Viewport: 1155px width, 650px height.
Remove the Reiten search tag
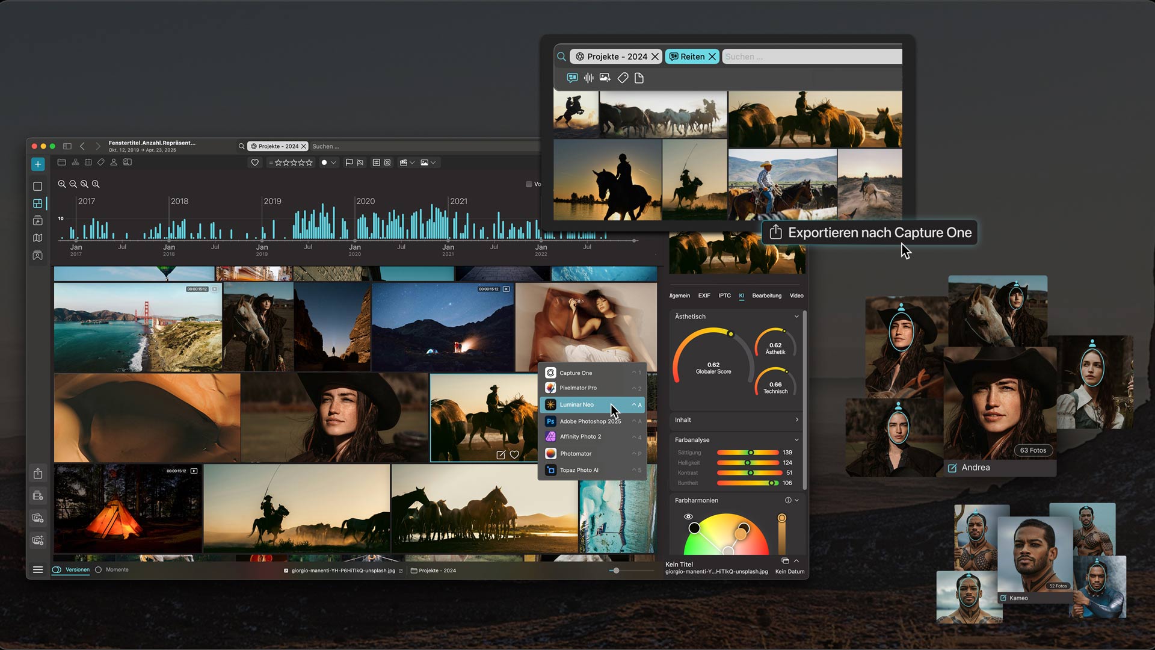coord(712,57)
